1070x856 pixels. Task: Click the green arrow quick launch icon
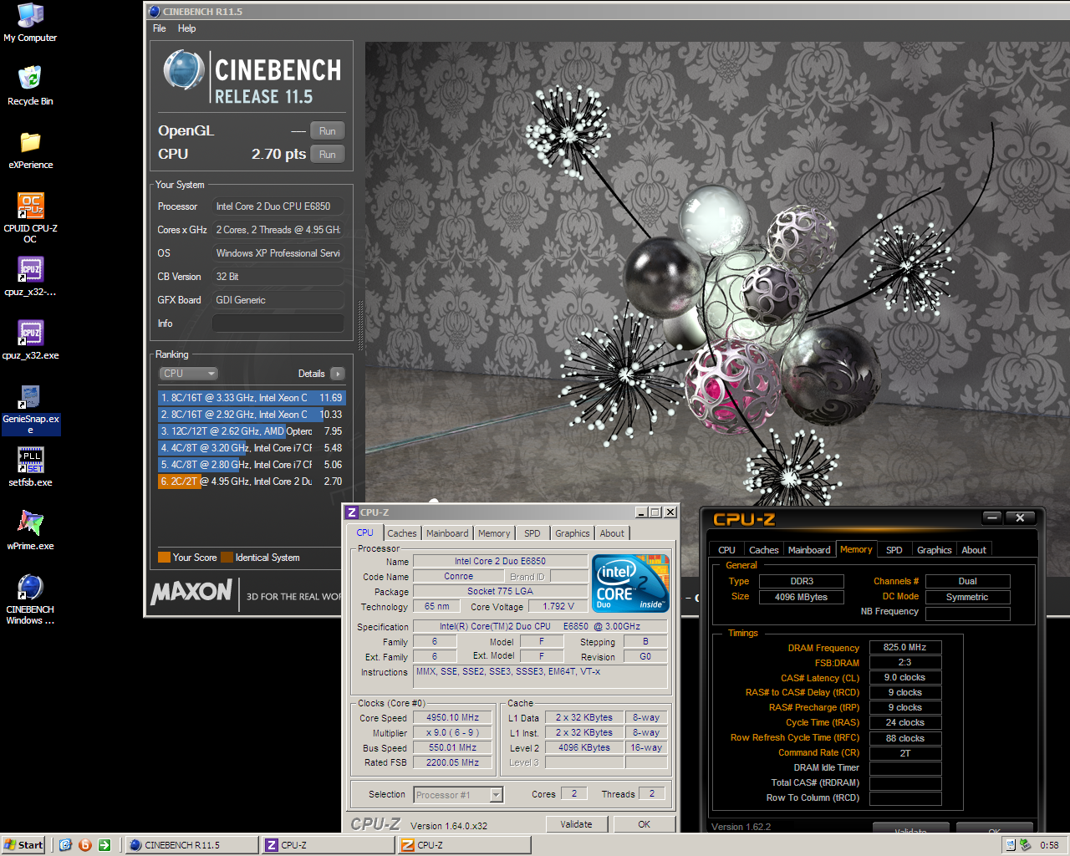coord(104,845)
